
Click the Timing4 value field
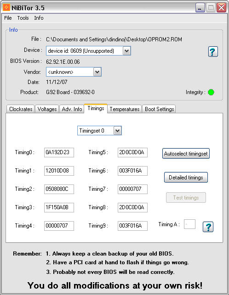coord(59,226)
